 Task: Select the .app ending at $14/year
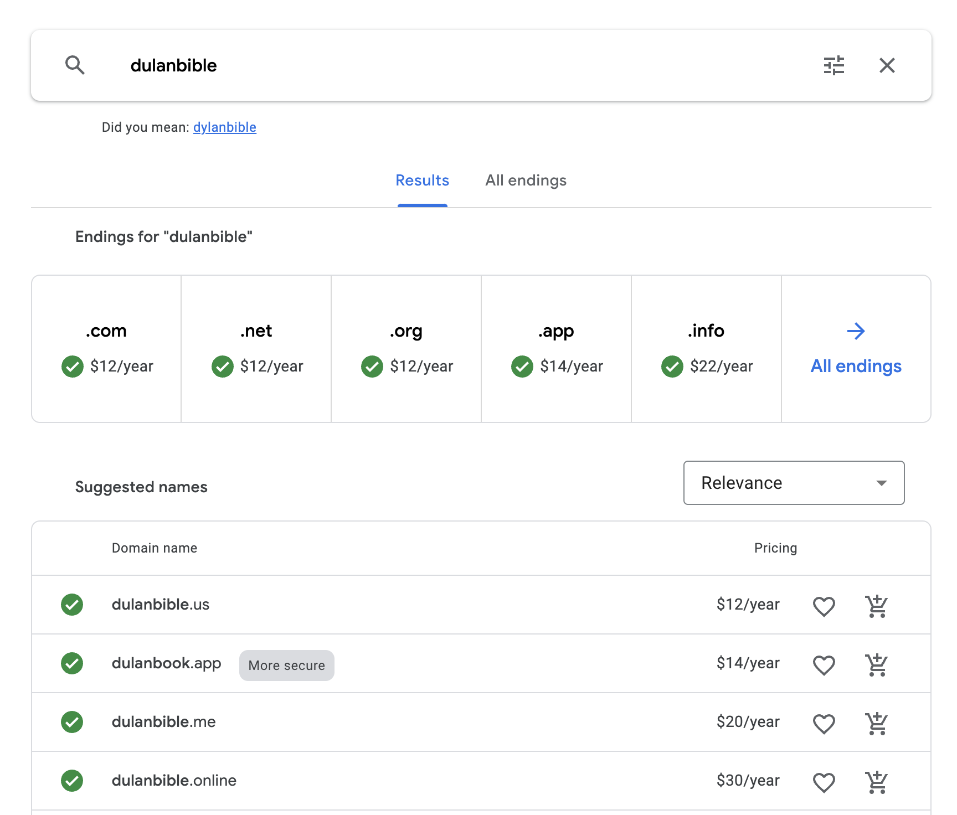click(556, 349)
